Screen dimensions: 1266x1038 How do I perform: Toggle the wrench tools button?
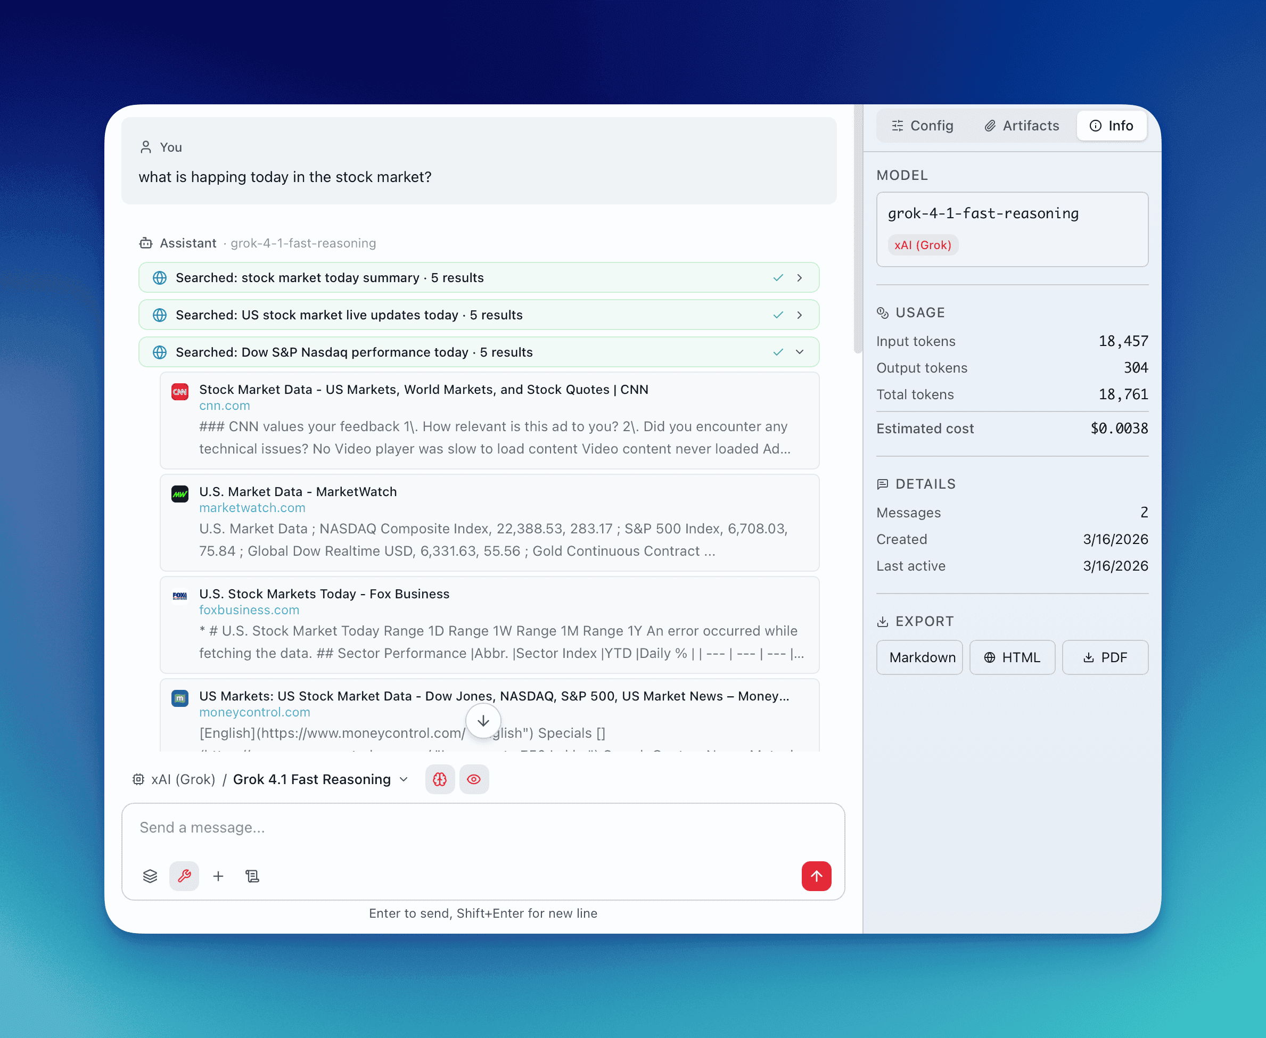coord(184,876)
